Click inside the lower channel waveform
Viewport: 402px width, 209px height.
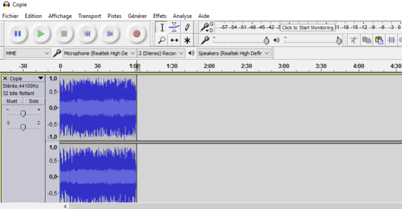pos(98,173)
